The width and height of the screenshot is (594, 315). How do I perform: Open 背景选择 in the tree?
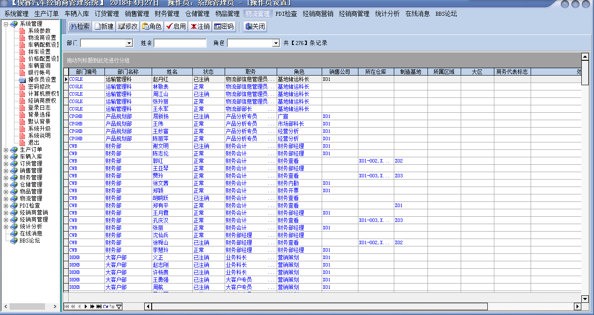coord(39,114)
